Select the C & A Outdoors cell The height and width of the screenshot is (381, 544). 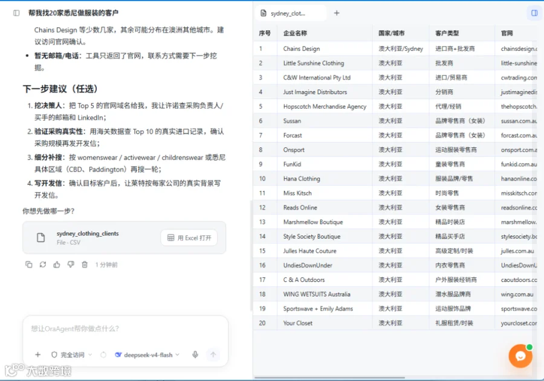[x=325, y=280]
